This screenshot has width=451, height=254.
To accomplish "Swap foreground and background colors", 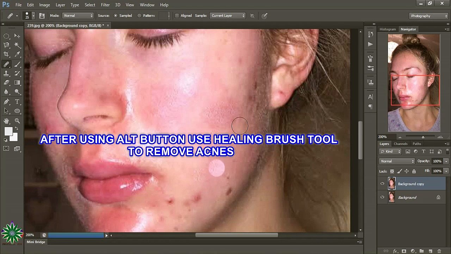I will 16,128.
